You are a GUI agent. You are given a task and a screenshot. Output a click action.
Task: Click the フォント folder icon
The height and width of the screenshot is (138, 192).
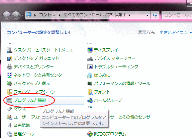(90, 92)
